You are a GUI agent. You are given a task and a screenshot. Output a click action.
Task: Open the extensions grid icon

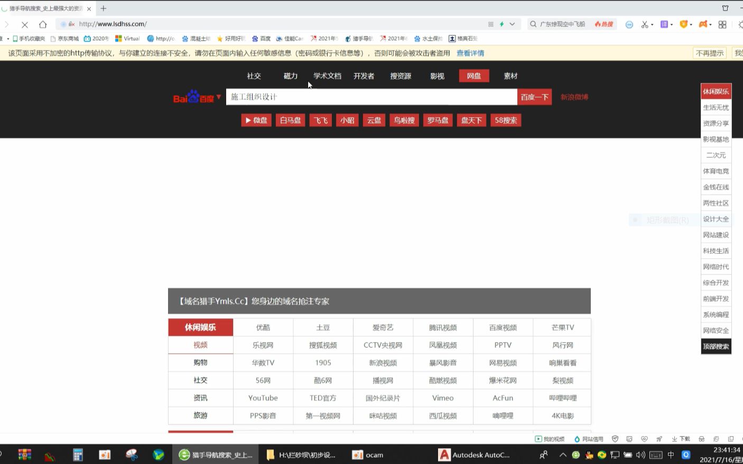722,24
